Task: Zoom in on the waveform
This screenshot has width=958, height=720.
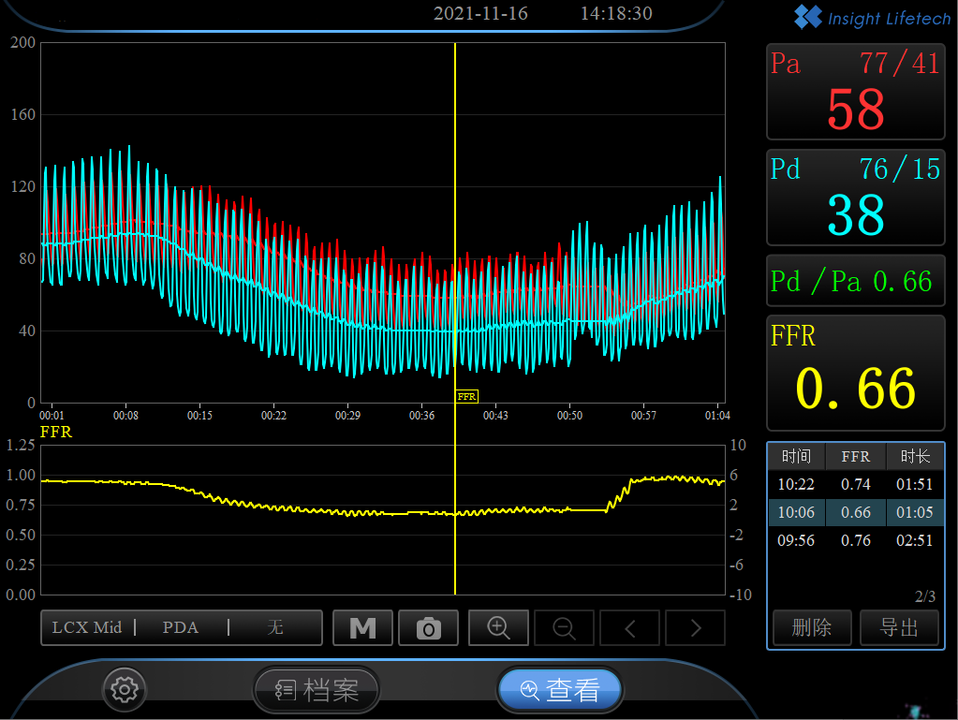Action: coord(498,627)
